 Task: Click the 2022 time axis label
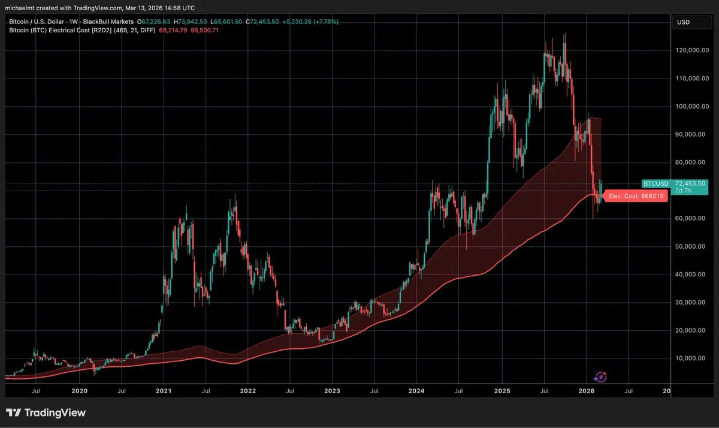[x=248, y=390]
